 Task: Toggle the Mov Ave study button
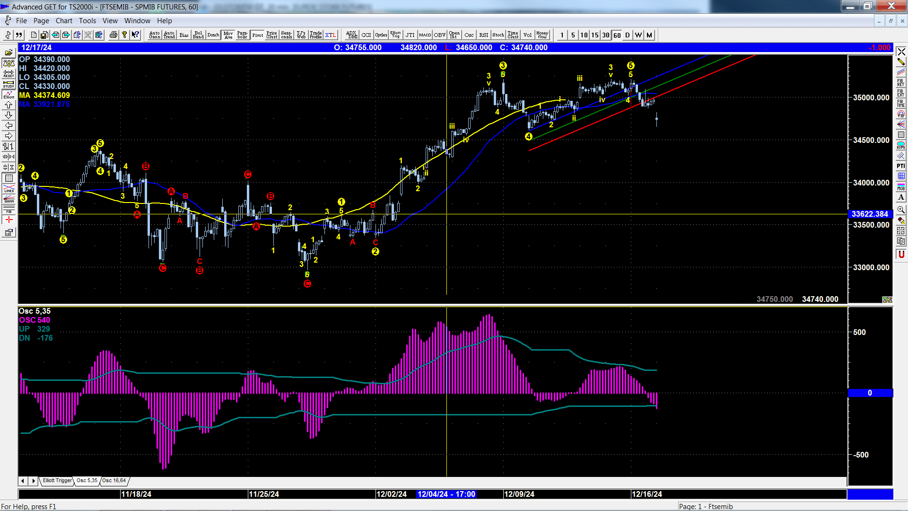(228, 35)
